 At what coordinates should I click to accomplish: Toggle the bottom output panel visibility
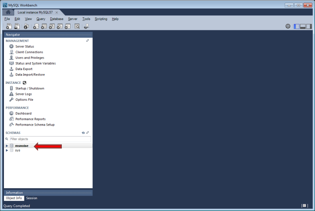(303, 26)
